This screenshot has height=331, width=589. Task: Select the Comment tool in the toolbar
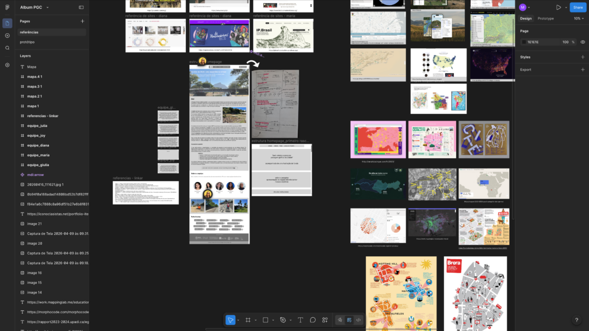pos(313,320)
